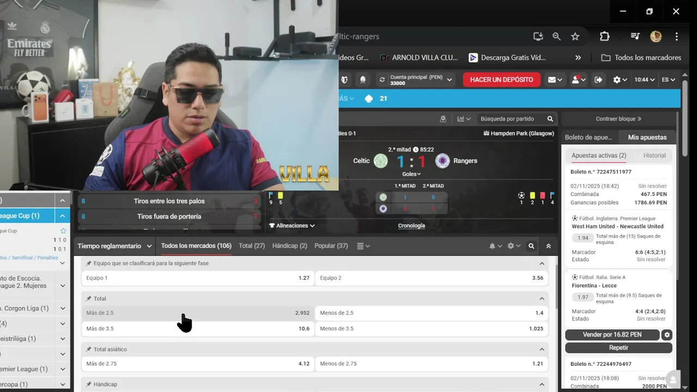The image size is (697, 392).
Task: Select Más de 2.75 odds 4.12
Action: click(198, 364)
